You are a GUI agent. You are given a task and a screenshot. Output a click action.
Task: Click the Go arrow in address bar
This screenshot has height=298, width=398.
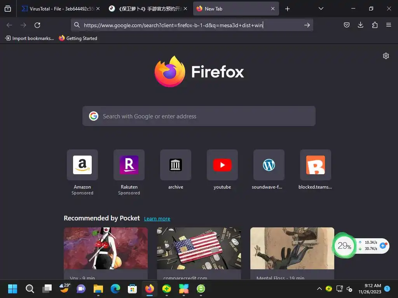307,25
